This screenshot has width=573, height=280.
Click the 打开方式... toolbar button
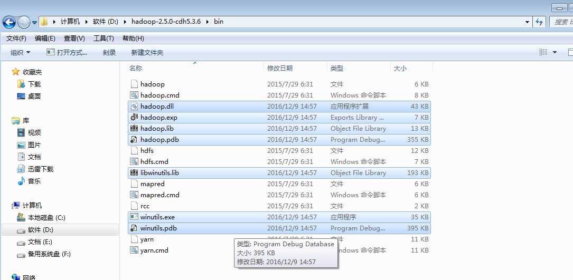(x=67, y=53)
